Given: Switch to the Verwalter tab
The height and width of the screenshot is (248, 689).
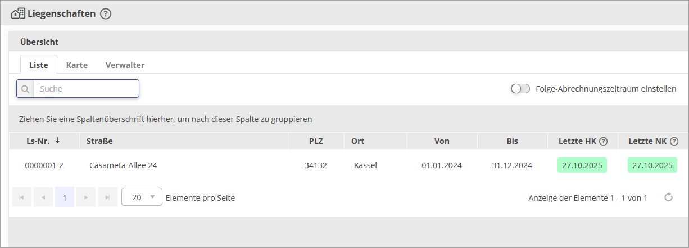Looking at the screenshot, I should click(125, 65).
